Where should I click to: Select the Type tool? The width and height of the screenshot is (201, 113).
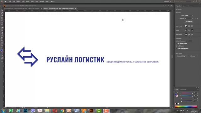pyautogui.click(x=2, y=23)
